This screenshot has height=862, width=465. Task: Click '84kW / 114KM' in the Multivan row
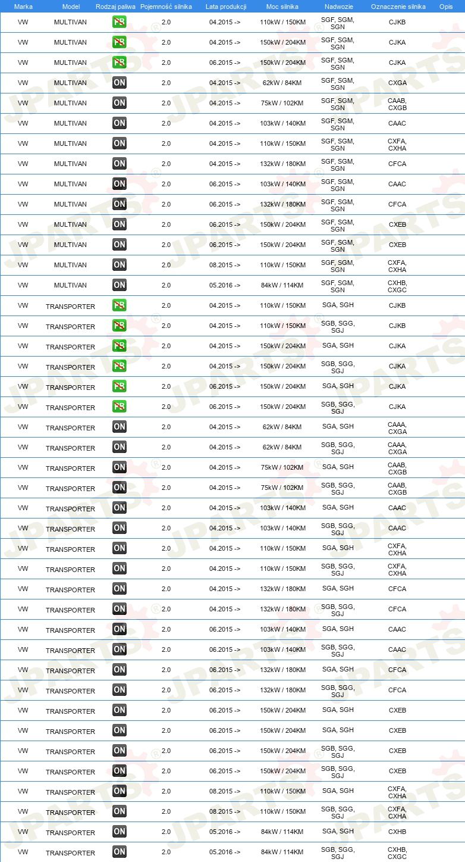[x=282, y=286]
